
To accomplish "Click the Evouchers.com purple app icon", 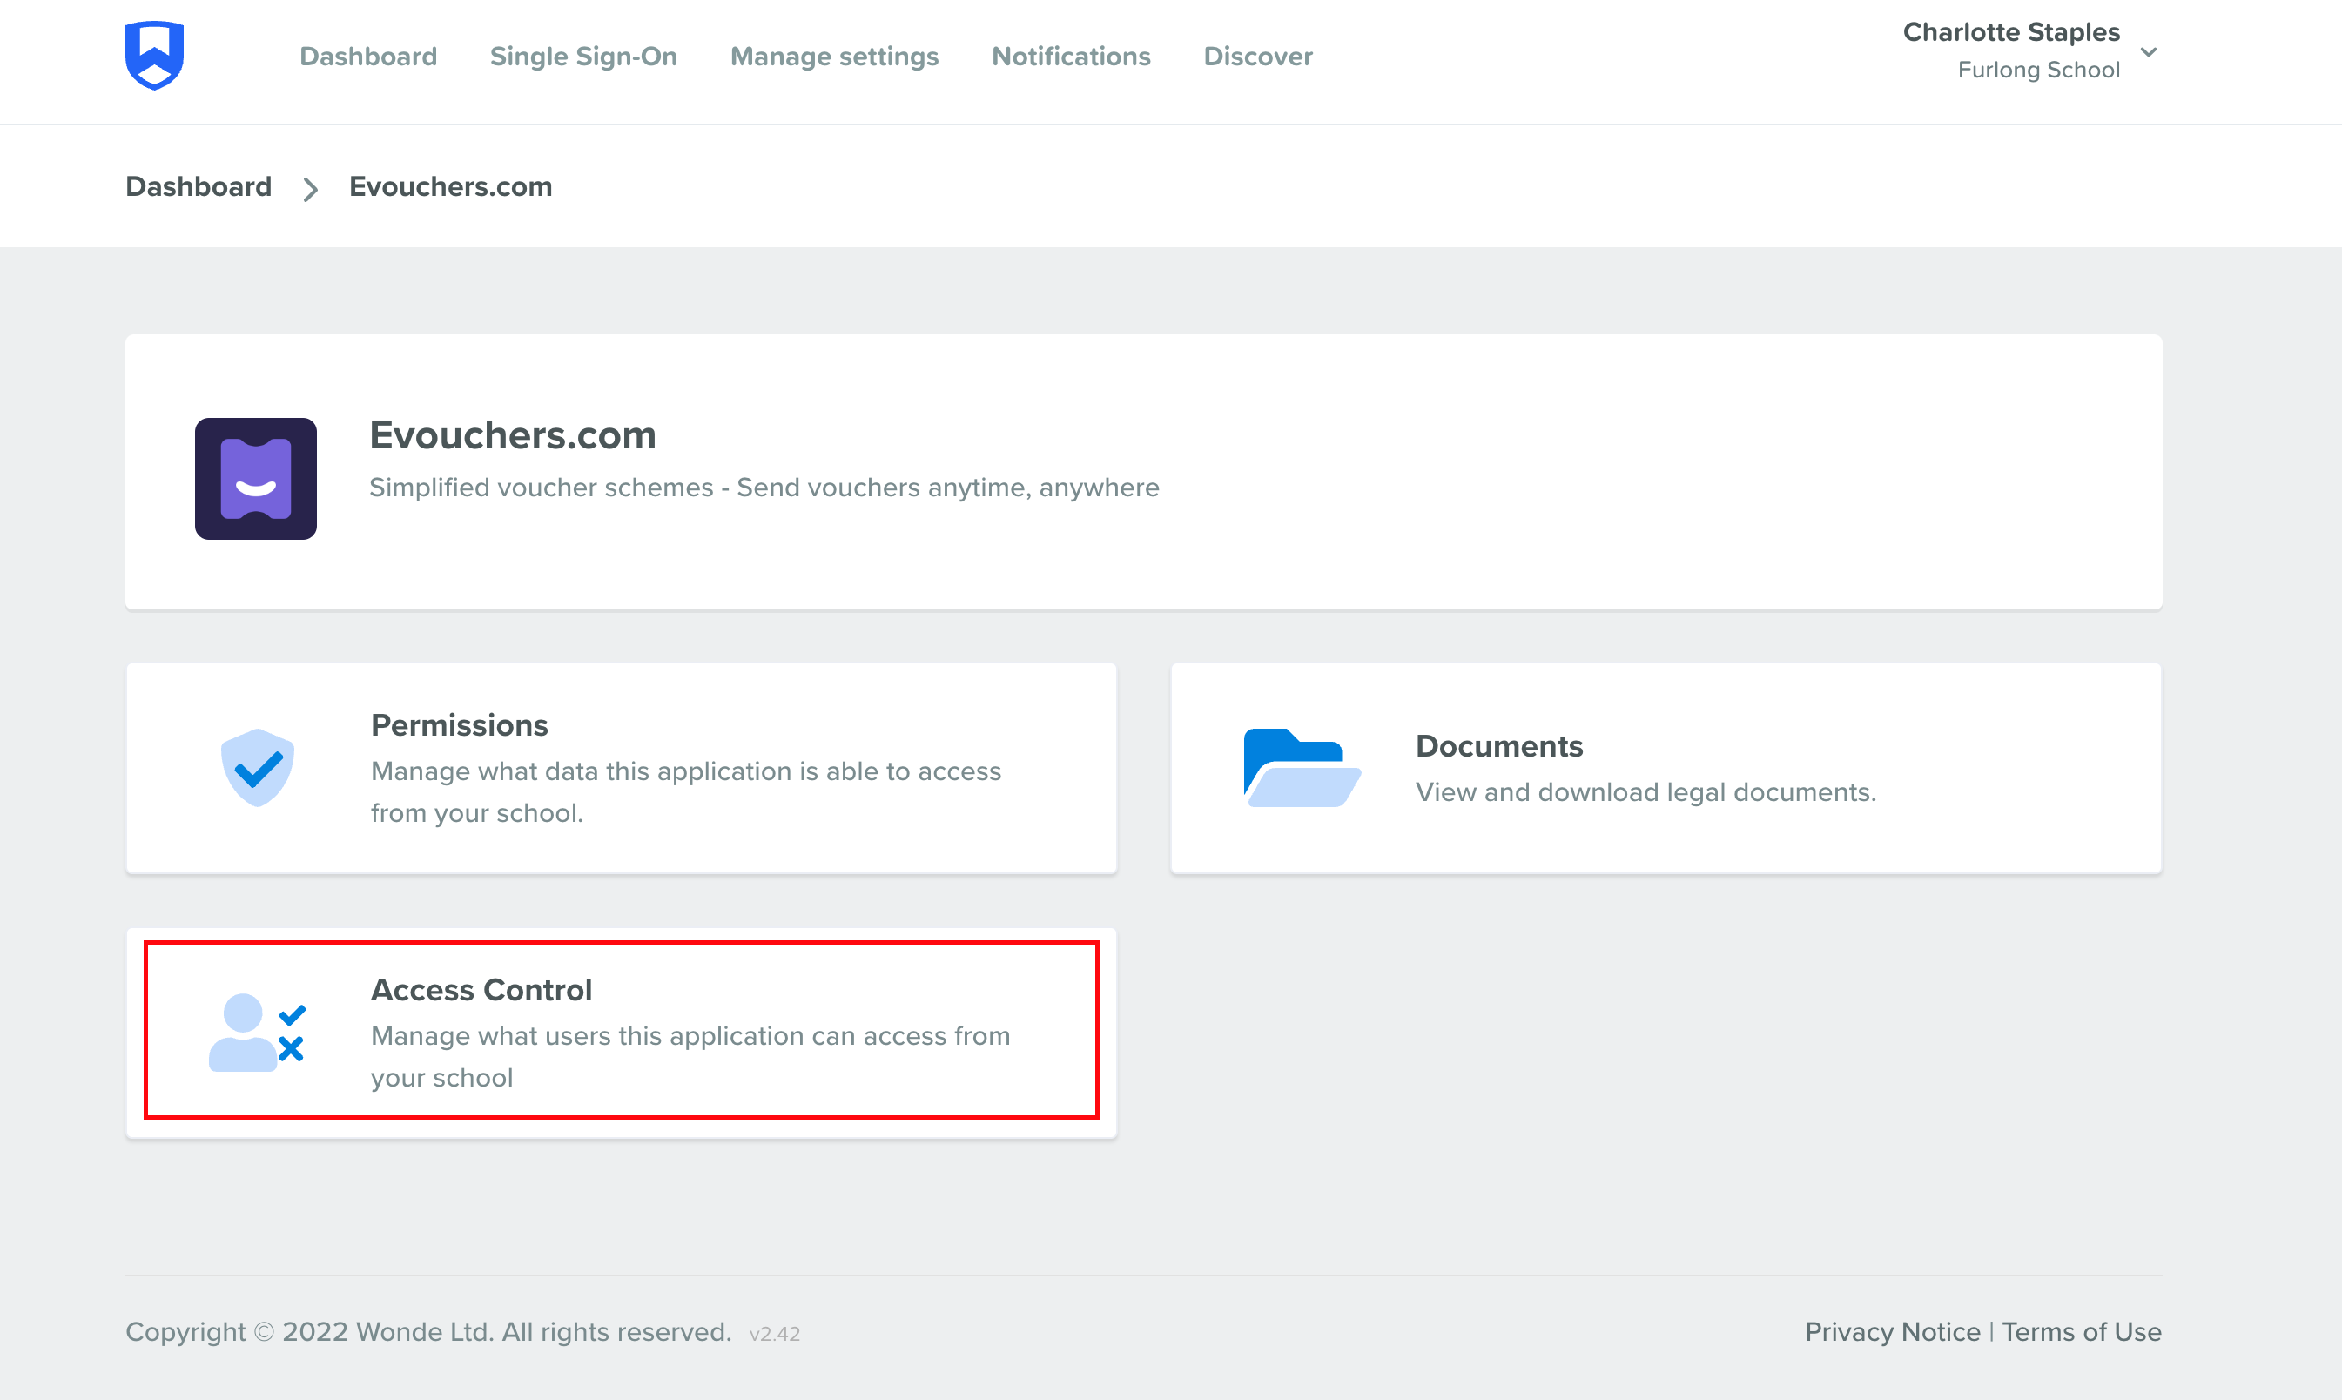I will [256, 479].
